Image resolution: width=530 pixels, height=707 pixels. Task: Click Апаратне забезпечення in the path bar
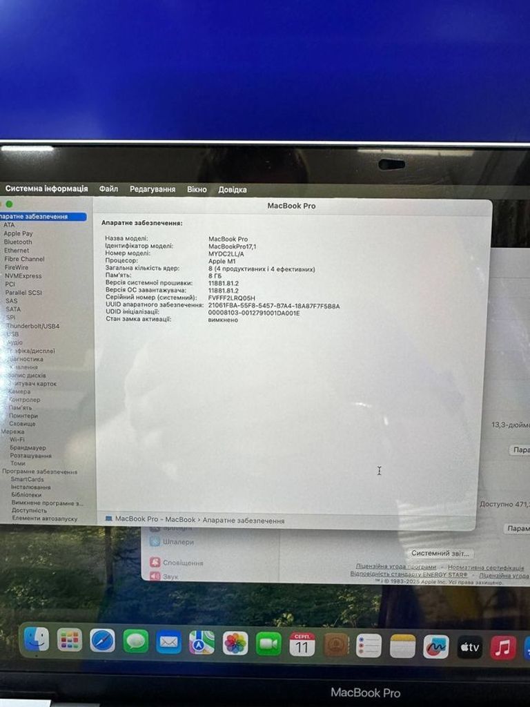pyautogui.click(x=244, y=521)
